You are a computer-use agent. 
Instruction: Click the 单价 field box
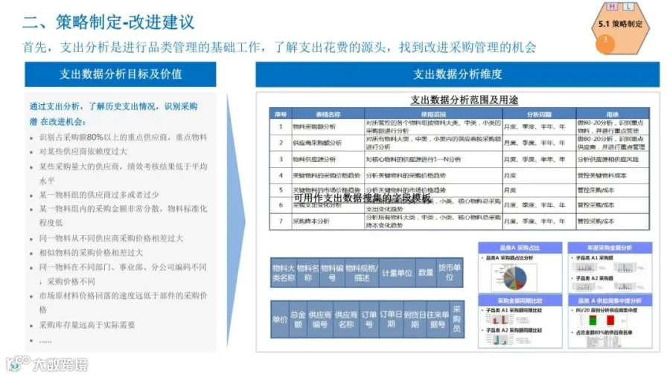click(280, 319)
